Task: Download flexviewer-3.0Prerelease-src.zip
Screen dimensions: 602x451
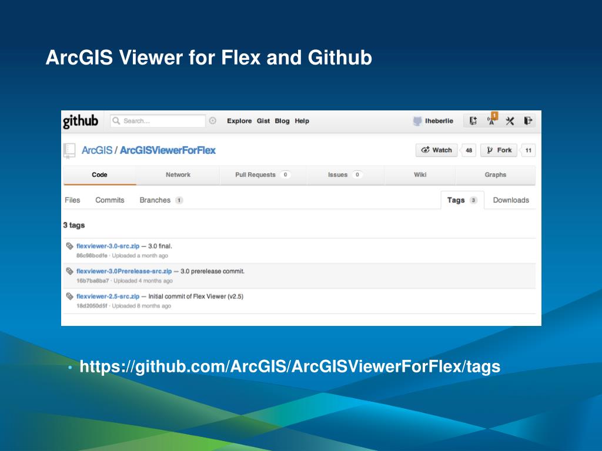Action: 124,271
